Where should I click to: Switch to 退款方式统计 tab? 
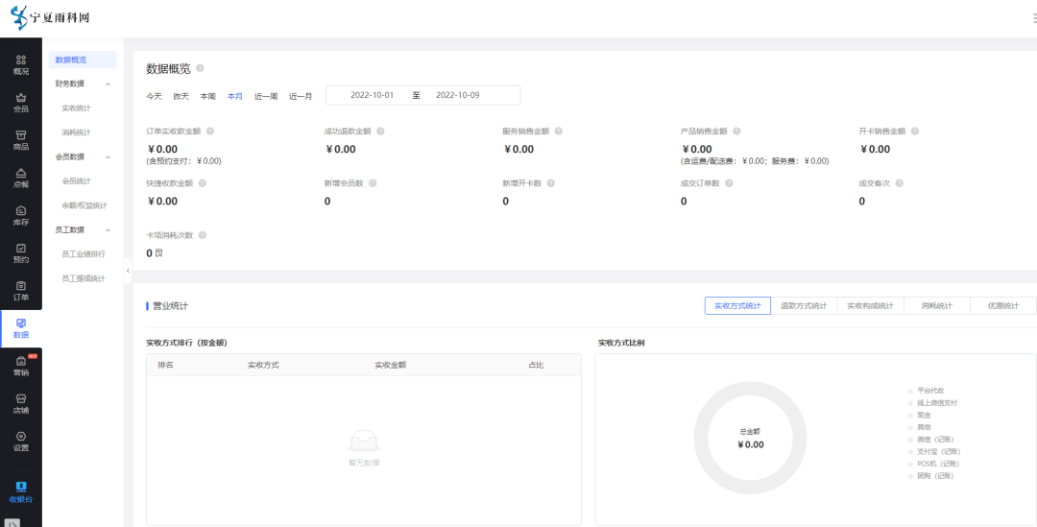pos(804,306)
